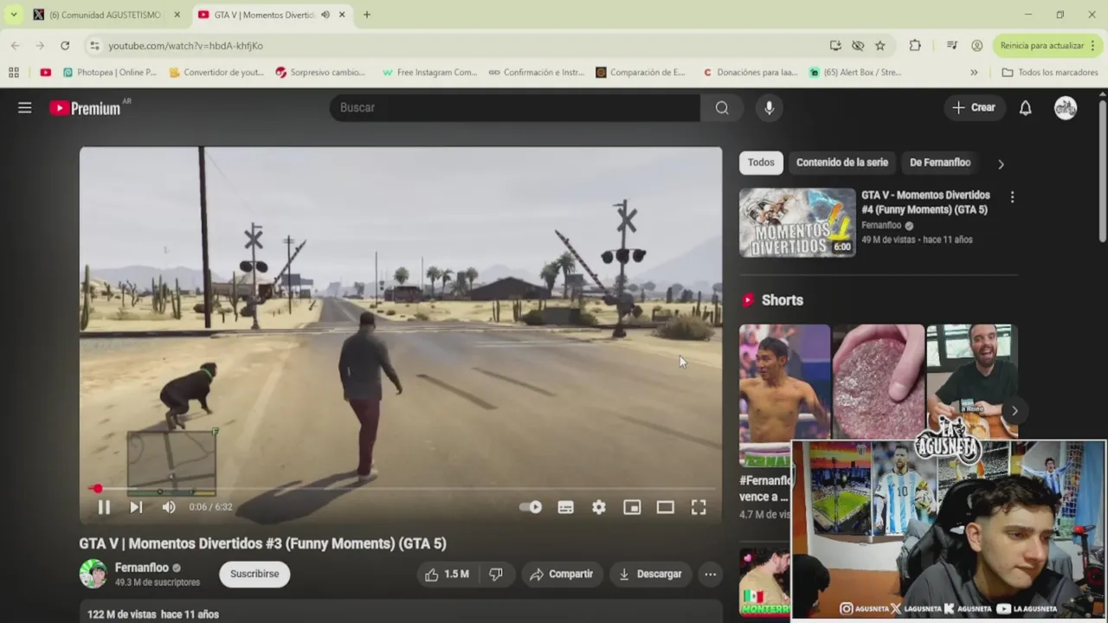Image resolution: width=1108 pixels, height=623 pixels.
Task: Open the Todos los marcadores folder
Action: [x=1049, y=73]
